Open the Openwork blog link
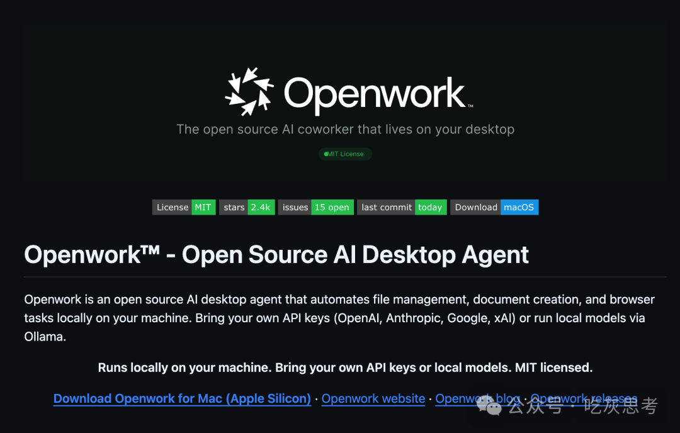 click(x=477, y=398)
